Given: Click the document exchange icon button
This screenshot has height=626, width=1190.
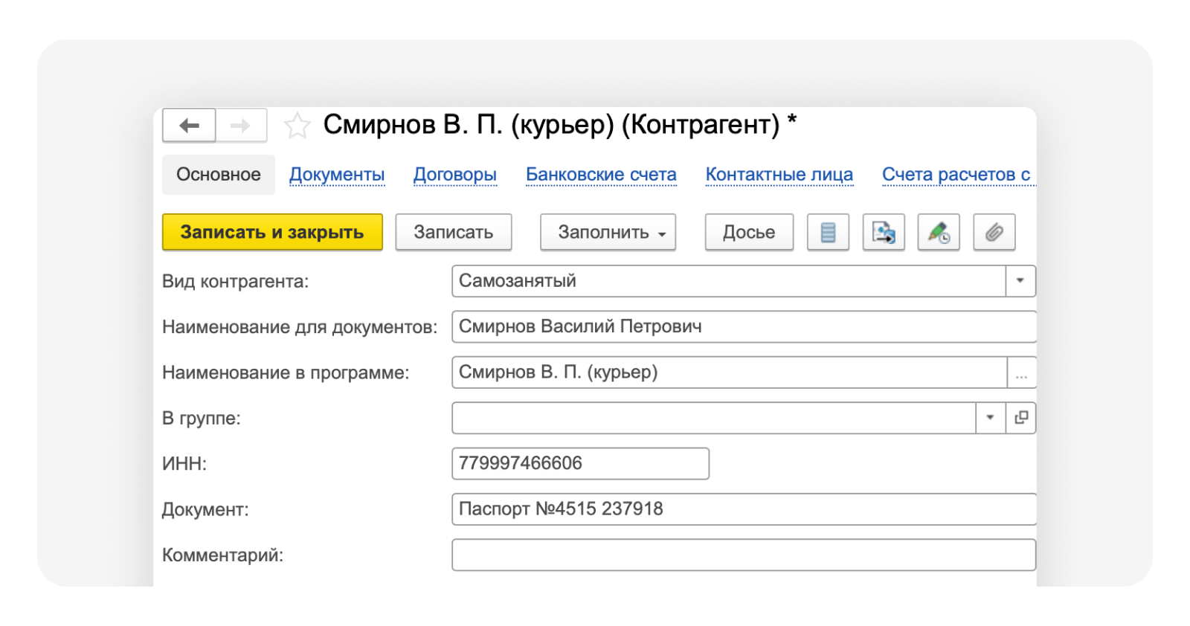Looking at the screenshot, I should pos(884,233).
